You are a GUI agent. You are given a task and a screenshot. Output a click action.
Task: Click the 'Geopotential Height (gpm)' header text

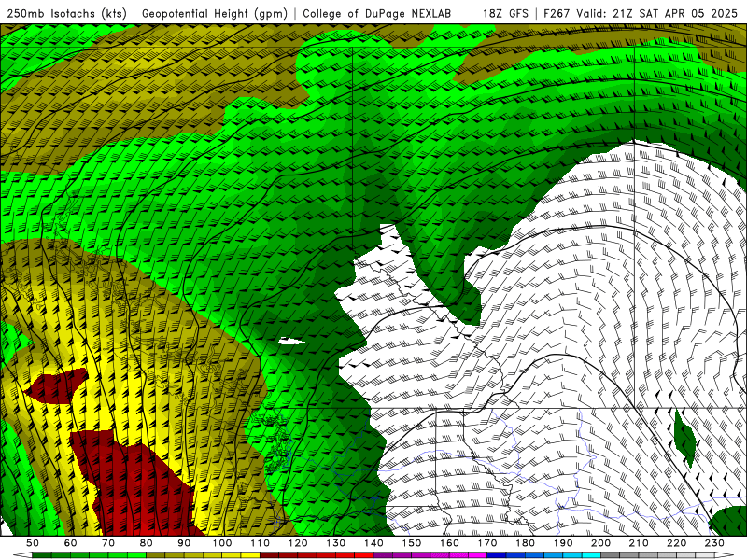[x=215, y=13]
